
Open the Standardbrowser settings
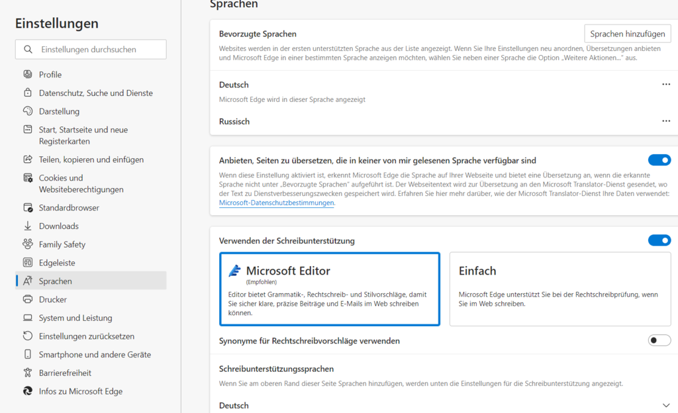coord(91,208)
